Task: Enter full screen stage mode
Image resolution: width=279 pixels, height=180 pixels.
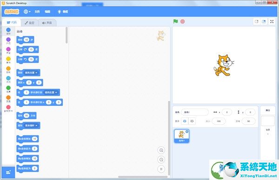Action: click(x=272, y=21)
